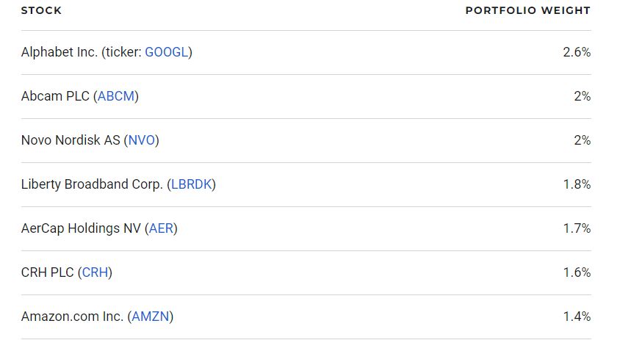The height and width of the screenshot is (340, 620).
Task: Select the Liberty Broadband Corp. name
Action: pos(92,184)
